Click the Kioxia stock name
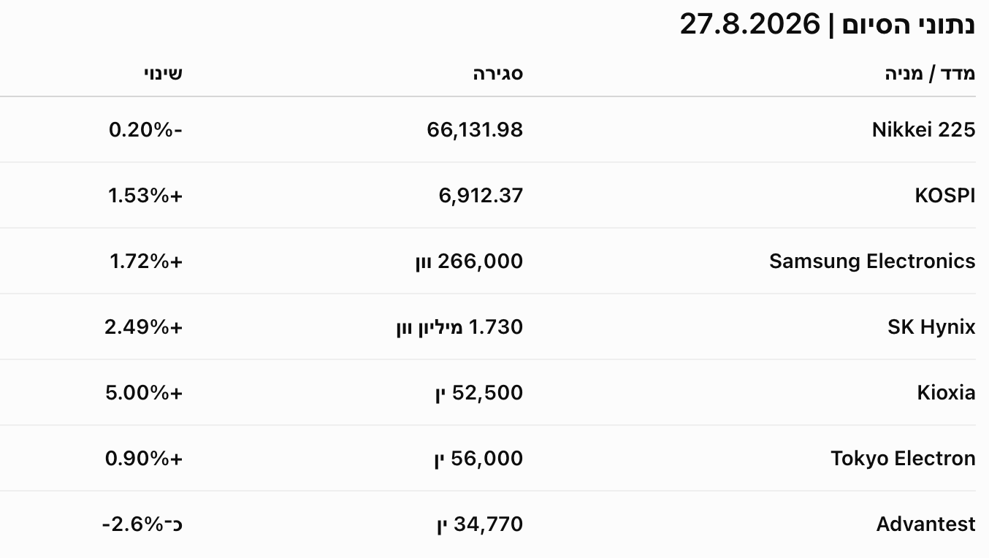The width and height of the screenshot is (989, 558). click(946, 392)
